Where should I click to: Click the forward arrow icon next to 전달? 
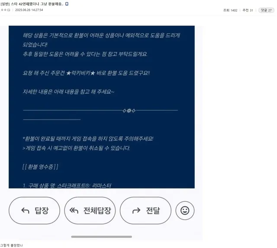tap(136, 210)
